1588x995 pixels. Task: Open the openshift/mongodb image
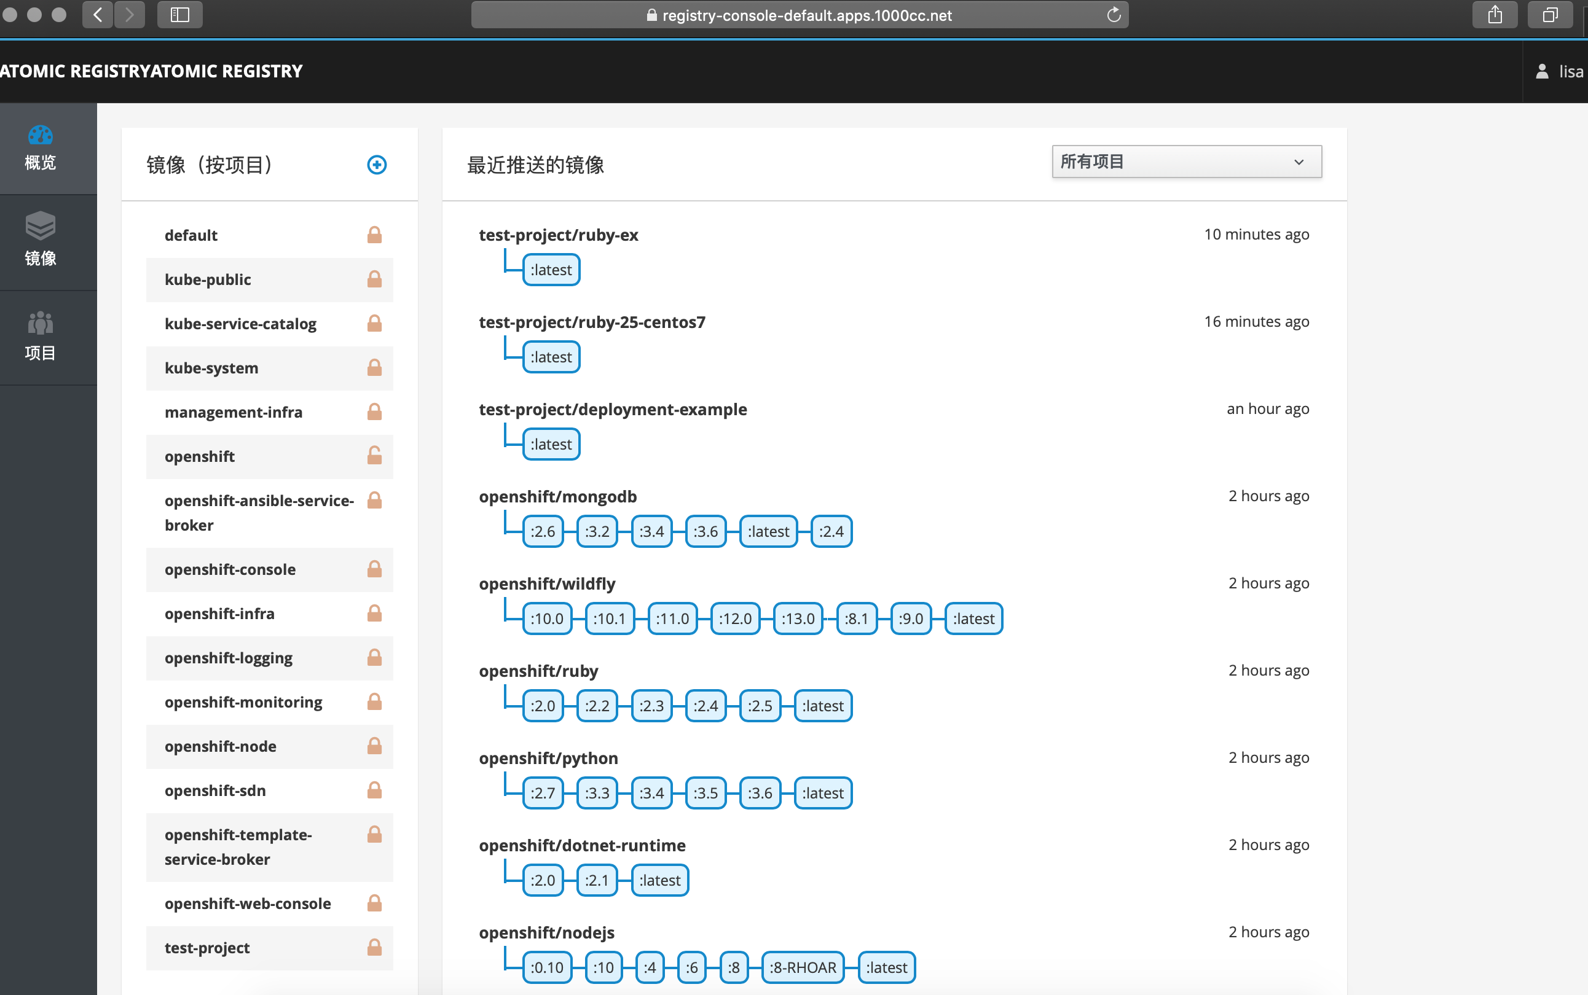point(557,496)
